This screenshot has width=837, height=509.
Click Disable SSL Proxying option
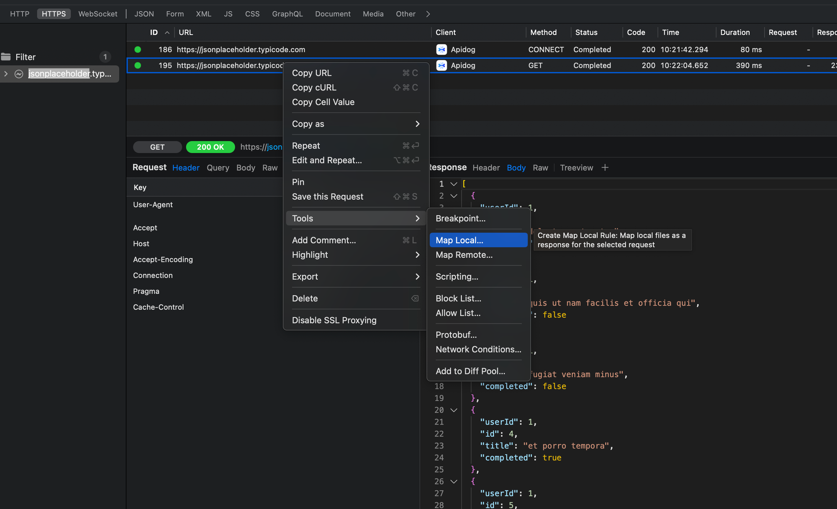(x=334, y=320)
